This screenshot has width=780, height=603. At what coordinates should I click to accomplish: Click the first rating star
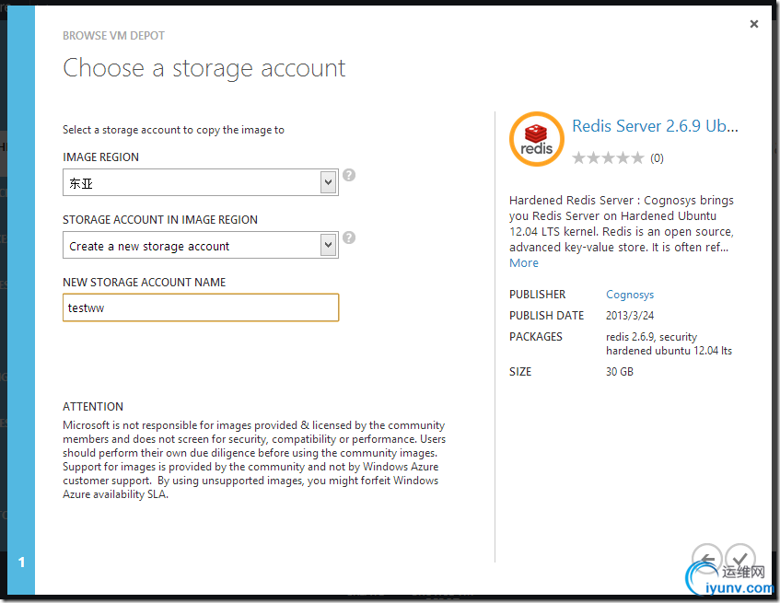579,158
